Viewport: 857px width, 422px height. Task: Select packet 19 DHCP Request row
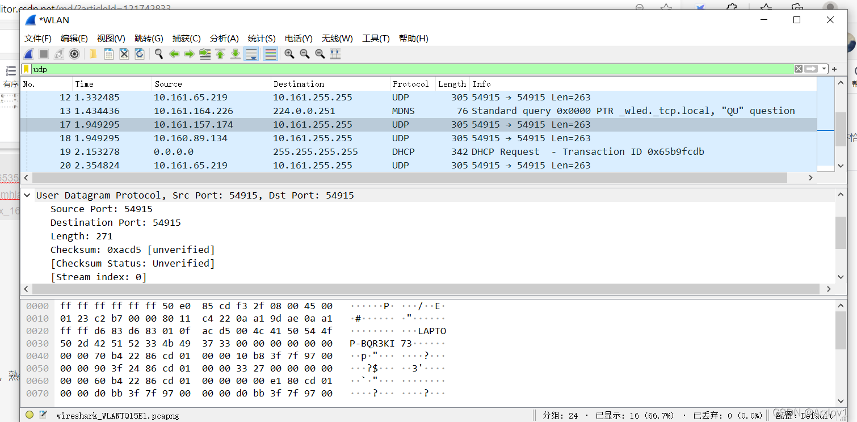click(418, 151)
